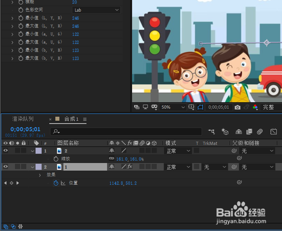
Task: Collapse layer 1 properties with its chevron
Action: tap(32, 151)
